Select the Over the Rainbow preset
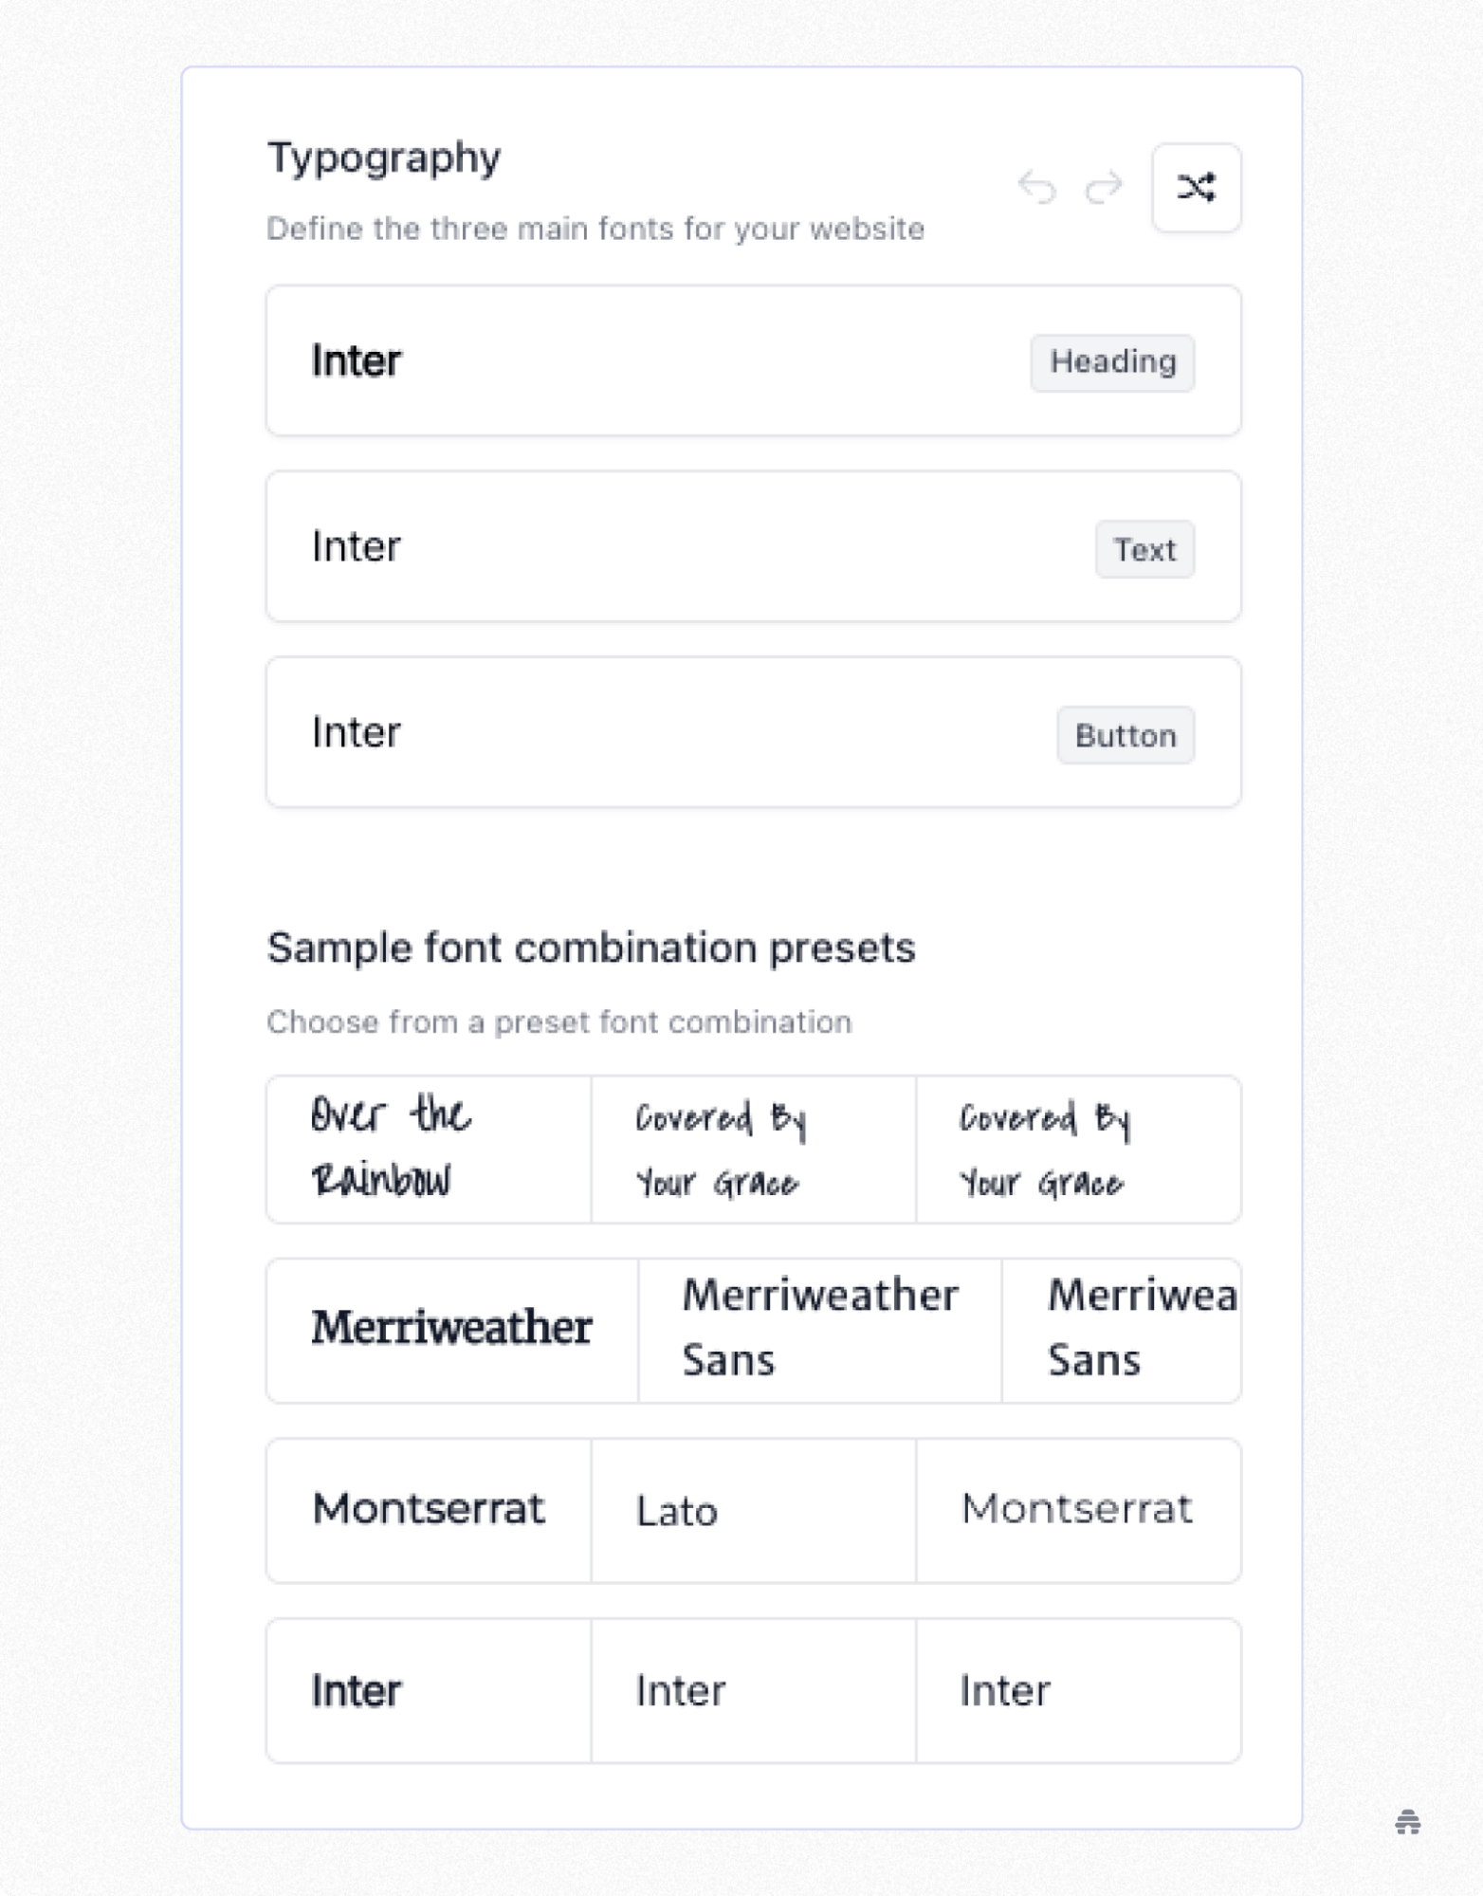The image size is (1483, 1896). coord(428,1149)
